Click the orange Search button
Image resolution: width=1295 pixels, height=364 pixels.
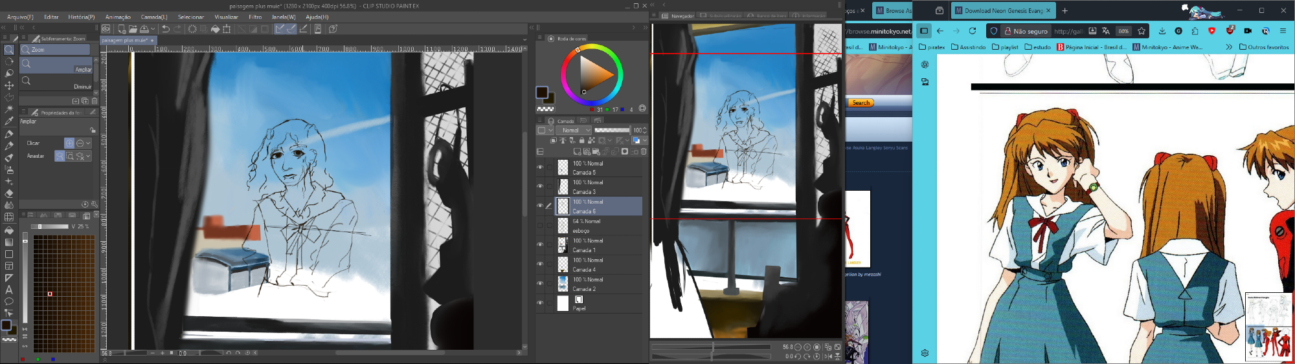pyautogui.click(x=861, y=103)
